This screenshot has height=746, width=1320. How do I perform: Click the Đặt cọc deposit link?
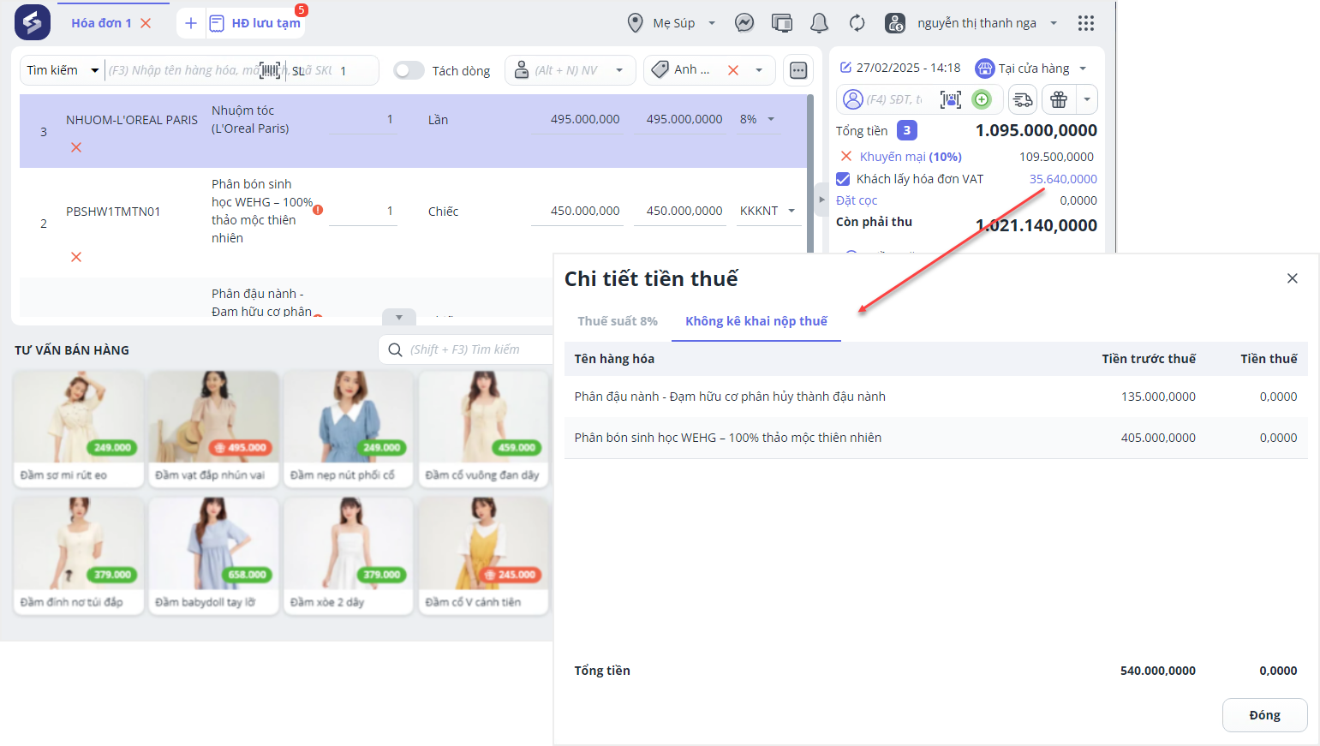857,200
